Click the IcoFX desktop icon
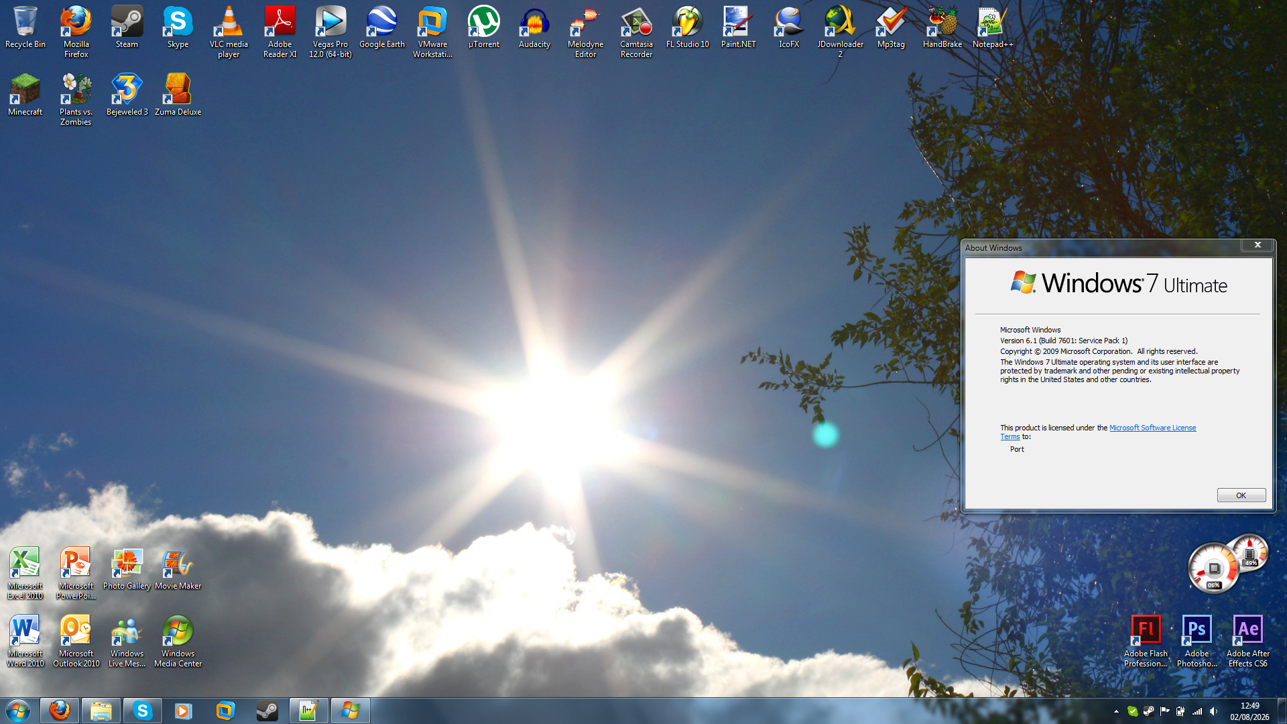The width and height of the screenshot is (1287, 724). pyautogui.click(x=789, y=27)
